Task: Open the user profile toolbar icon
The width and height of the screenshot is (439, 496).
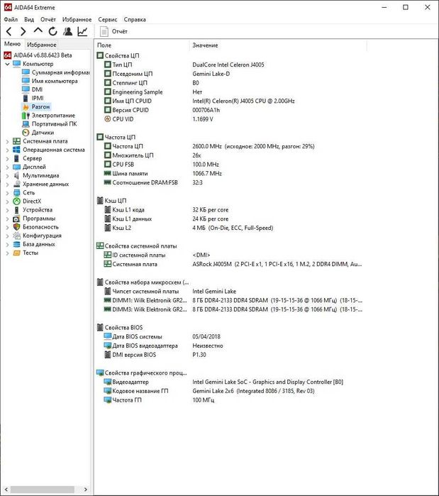Action: pos(67,31)
